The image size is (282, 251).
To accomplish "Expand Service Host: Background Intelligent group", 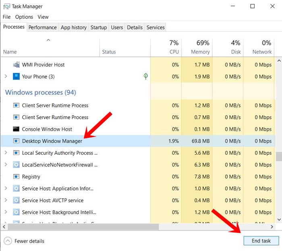I will pyautogui.click(x=6, y=212).
